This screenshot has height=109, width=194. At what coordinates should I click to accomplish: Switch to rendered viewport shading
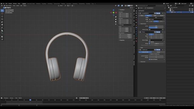click(132, 6)
